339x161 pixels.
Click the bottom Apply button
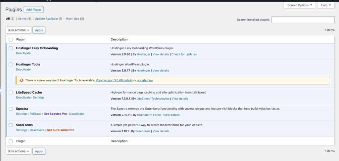39,151
